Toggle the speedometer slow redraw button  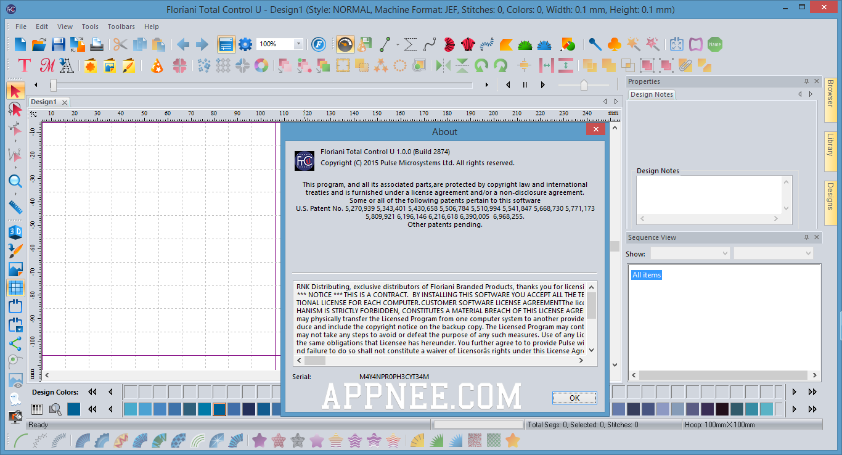point(345,44)
